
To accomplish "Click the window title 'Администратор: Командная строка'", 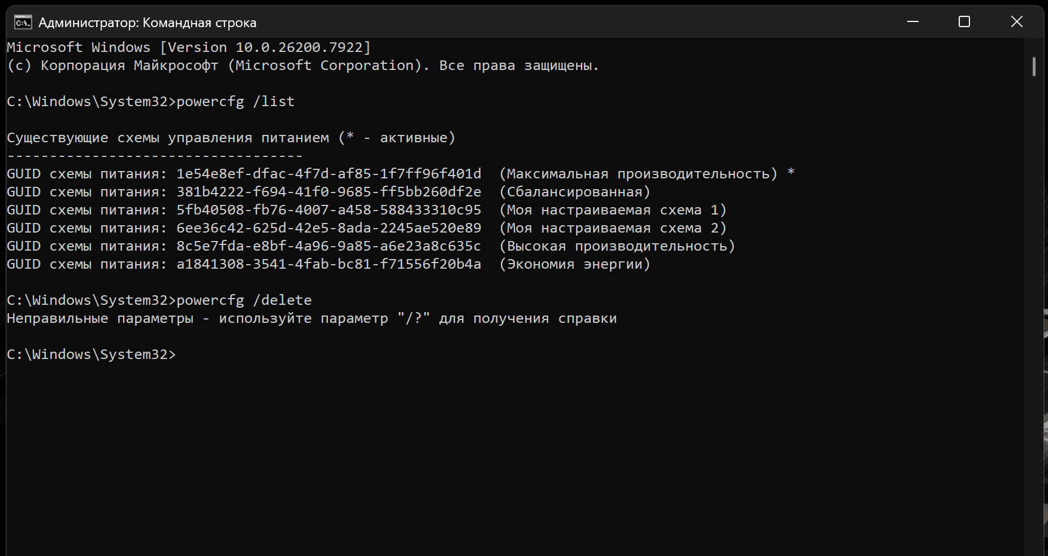I will (x=147, y=23).
